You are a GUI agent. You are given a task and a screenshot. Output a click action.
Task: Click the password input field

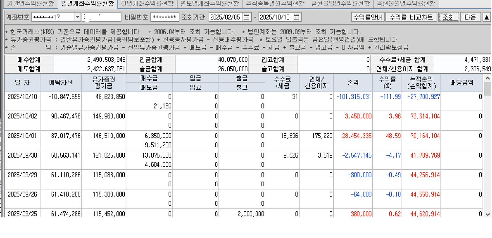[x=165, y=17]
